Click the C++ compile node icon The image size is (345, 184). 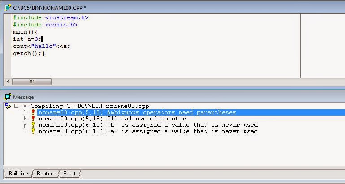coord(8,106)
